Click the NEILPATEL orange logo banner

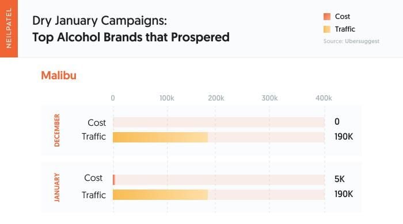(9, 29)
